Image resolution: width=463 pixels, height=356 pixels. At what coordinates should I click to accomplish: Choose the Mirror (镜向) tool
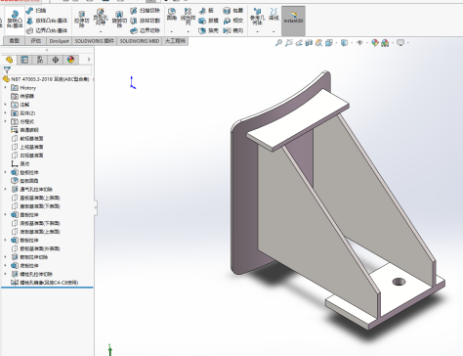(233, 30)
